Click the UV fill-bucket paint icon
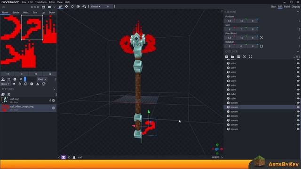 point(3,79)
